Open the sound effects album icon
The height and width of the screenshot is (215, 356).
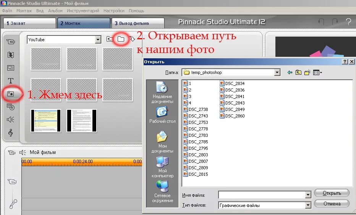pos(11,119)
